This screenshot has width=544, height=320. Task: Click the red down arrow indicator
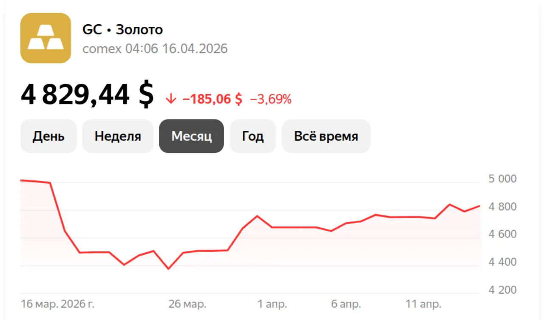pyautogui.click(x=171, y=99)
